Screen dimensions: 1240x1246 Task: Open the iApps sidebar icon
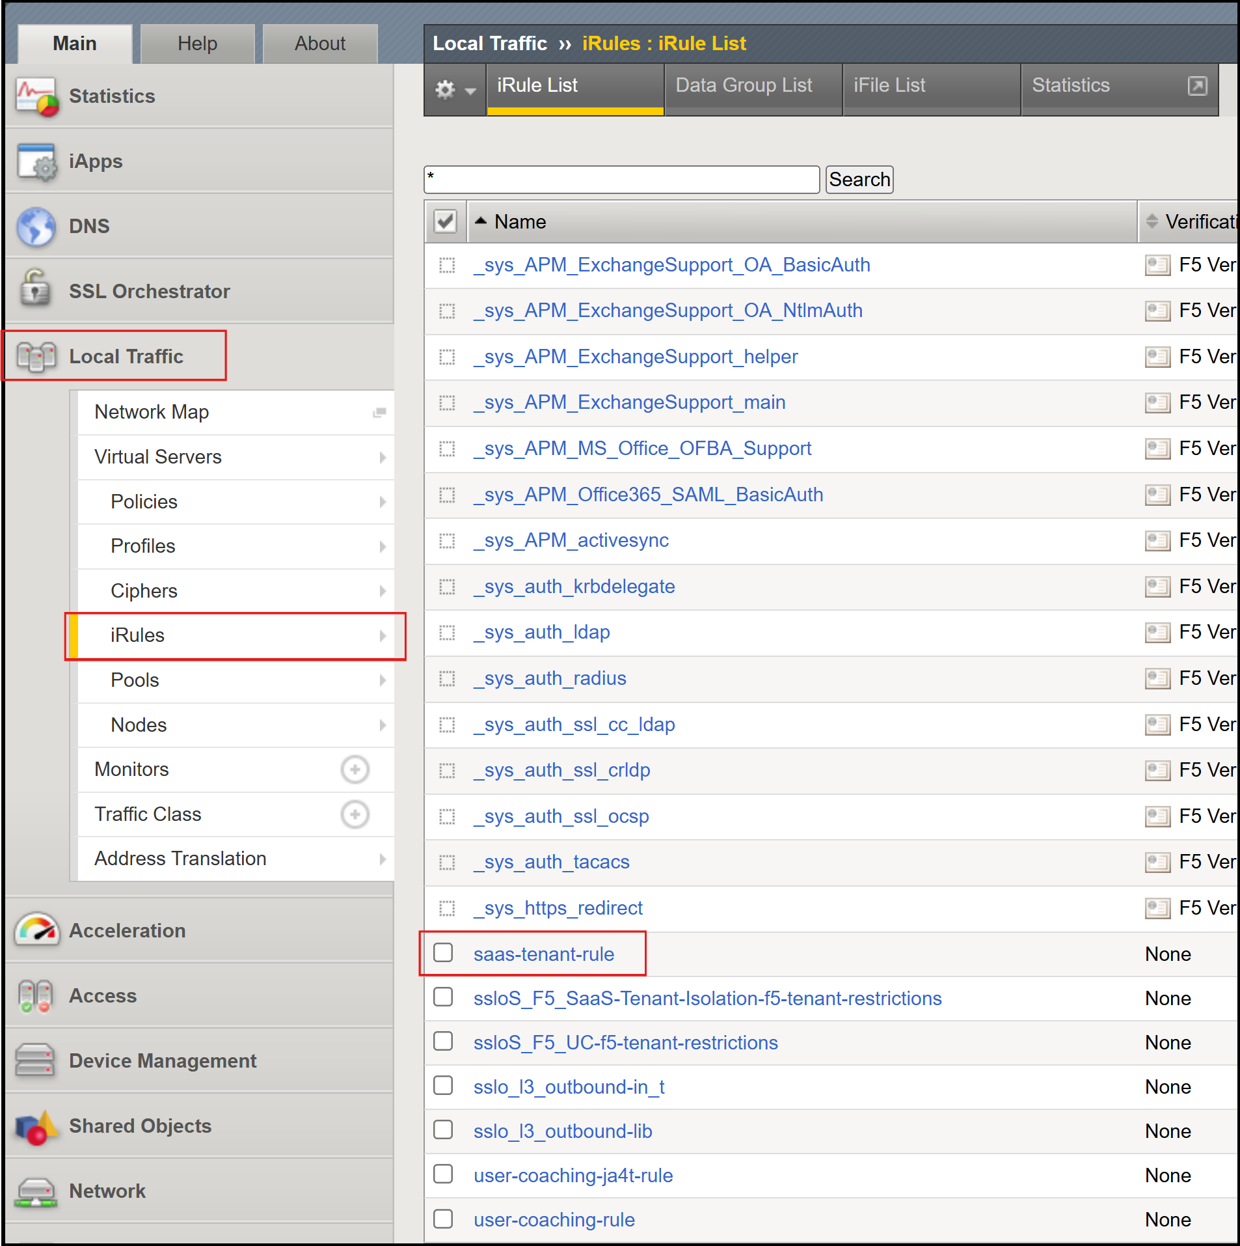[36, 161]
